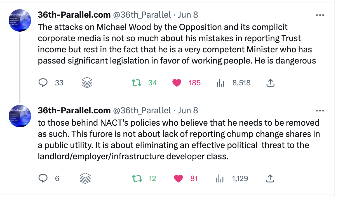The width and height of the screenshot is (338, 197).
Task: Click @36th_Parallel handle on second tweet
Action: [142, 111]
